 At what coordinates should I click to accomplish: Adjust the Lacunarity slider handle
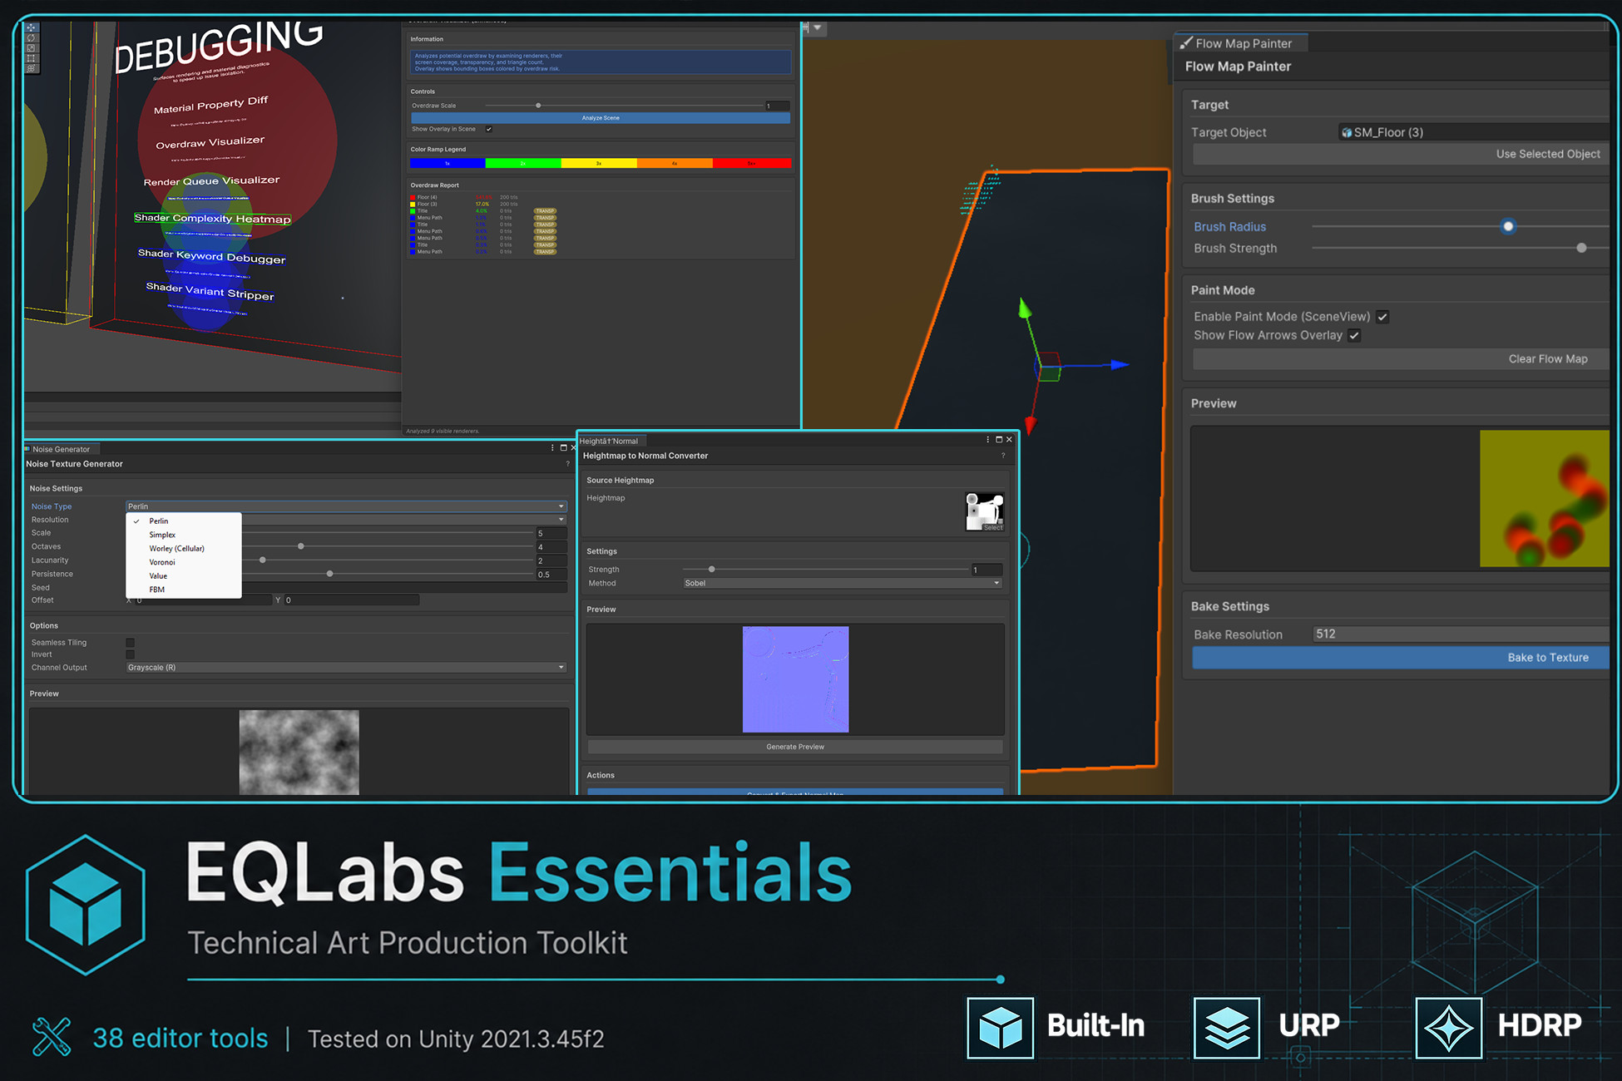point(262,560)
